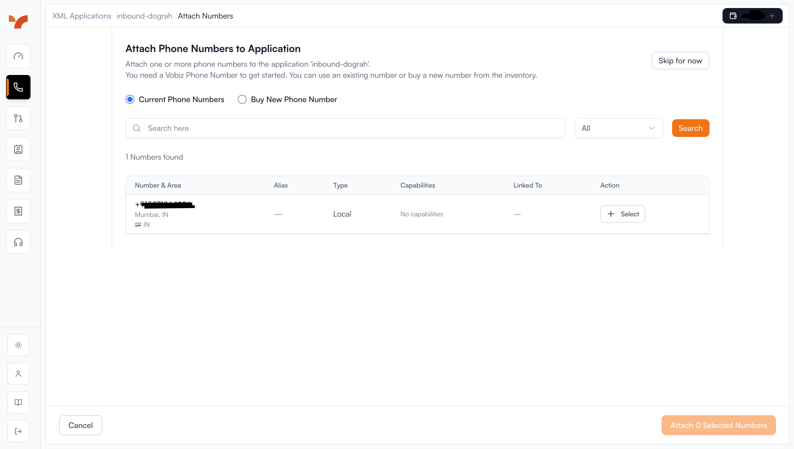Open the All filter dropdown
The image size is (794, 449).
[618, 128]
